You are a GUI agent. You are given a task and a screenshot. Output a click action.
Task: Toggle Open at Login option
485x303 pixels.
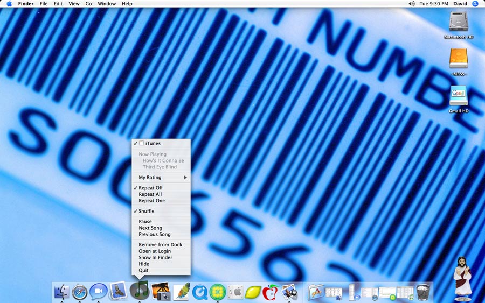[x=161, y=251]
